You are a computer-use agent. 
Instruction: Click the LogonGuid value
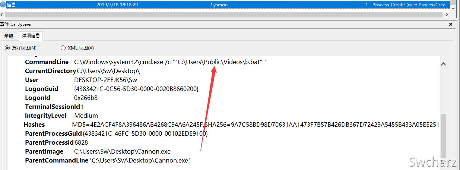point(137,89)
